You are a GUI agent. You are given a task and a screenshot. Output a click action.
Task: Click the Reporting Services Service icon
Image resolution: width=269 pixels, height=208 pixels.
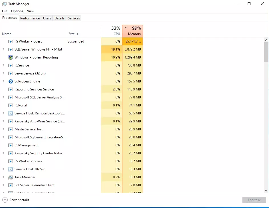pos(11,89)
